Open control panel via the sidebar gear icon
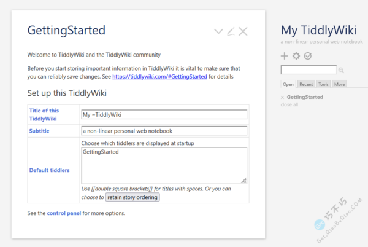The image size is (368, 247). click(296, 57)
